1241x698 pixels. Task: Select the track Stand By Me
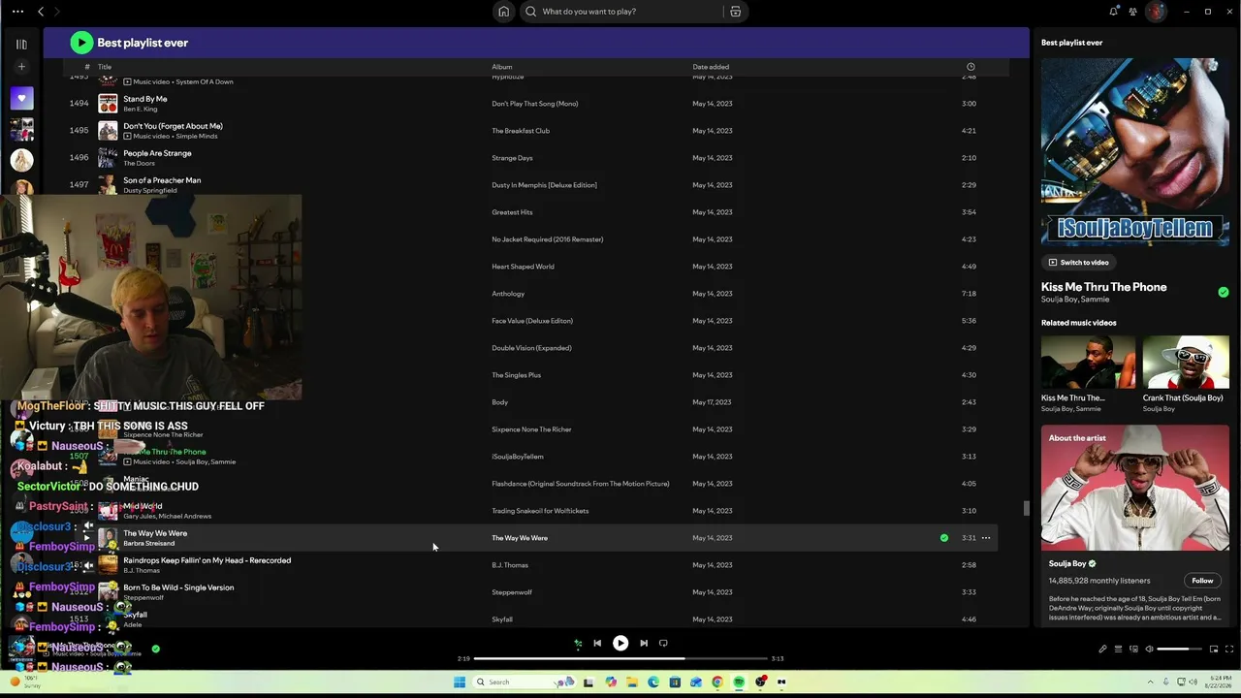[x=145, y=99]
